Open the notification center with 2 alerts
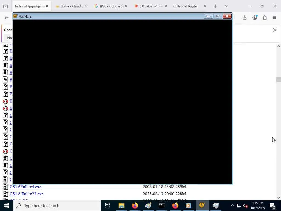Screen dimensions: 281x211 pos(272,206)
